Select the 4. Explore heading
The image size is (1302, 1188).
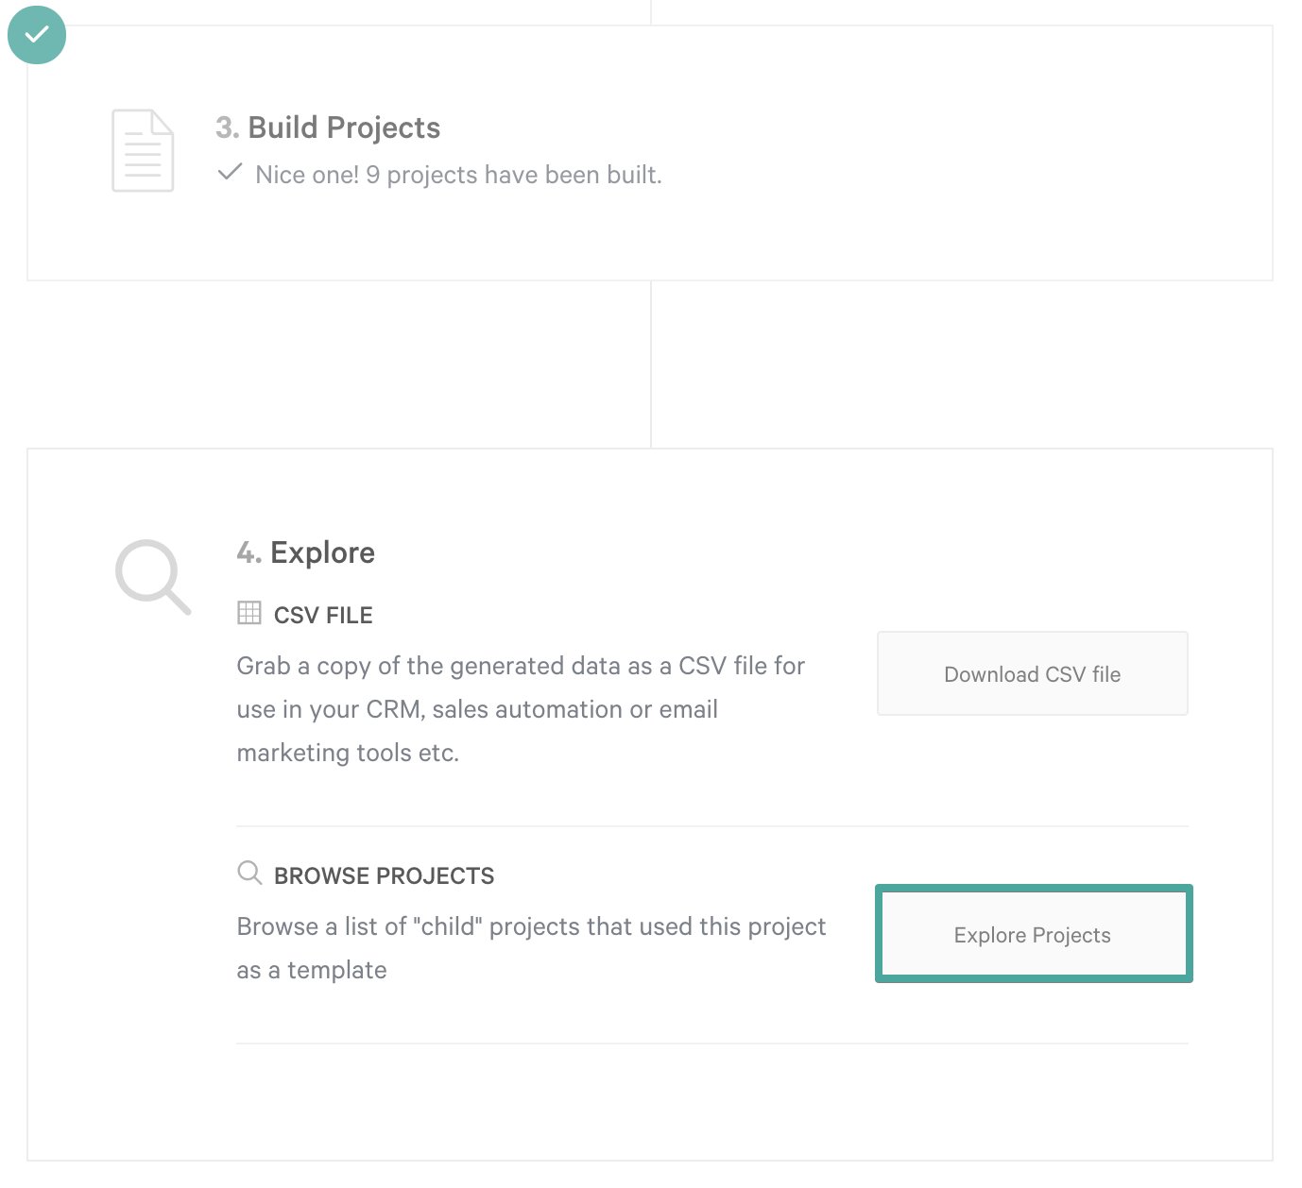(306, 552)
